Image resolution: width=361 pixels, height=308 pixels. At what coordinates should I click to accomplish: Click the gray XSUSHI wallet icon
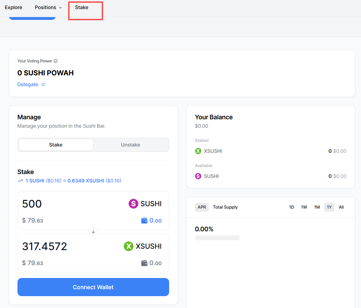tap(144, 263)
